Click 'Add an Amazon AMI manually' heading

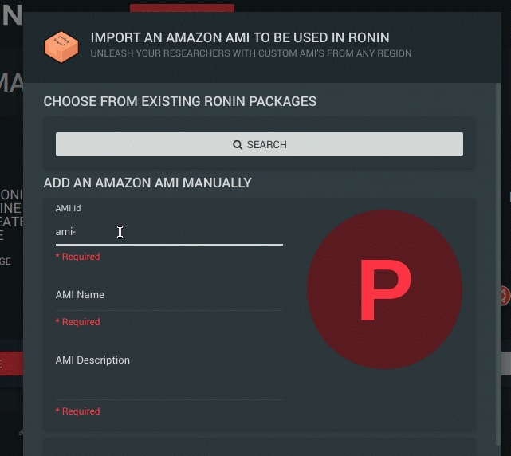click(x=147, y=183)
